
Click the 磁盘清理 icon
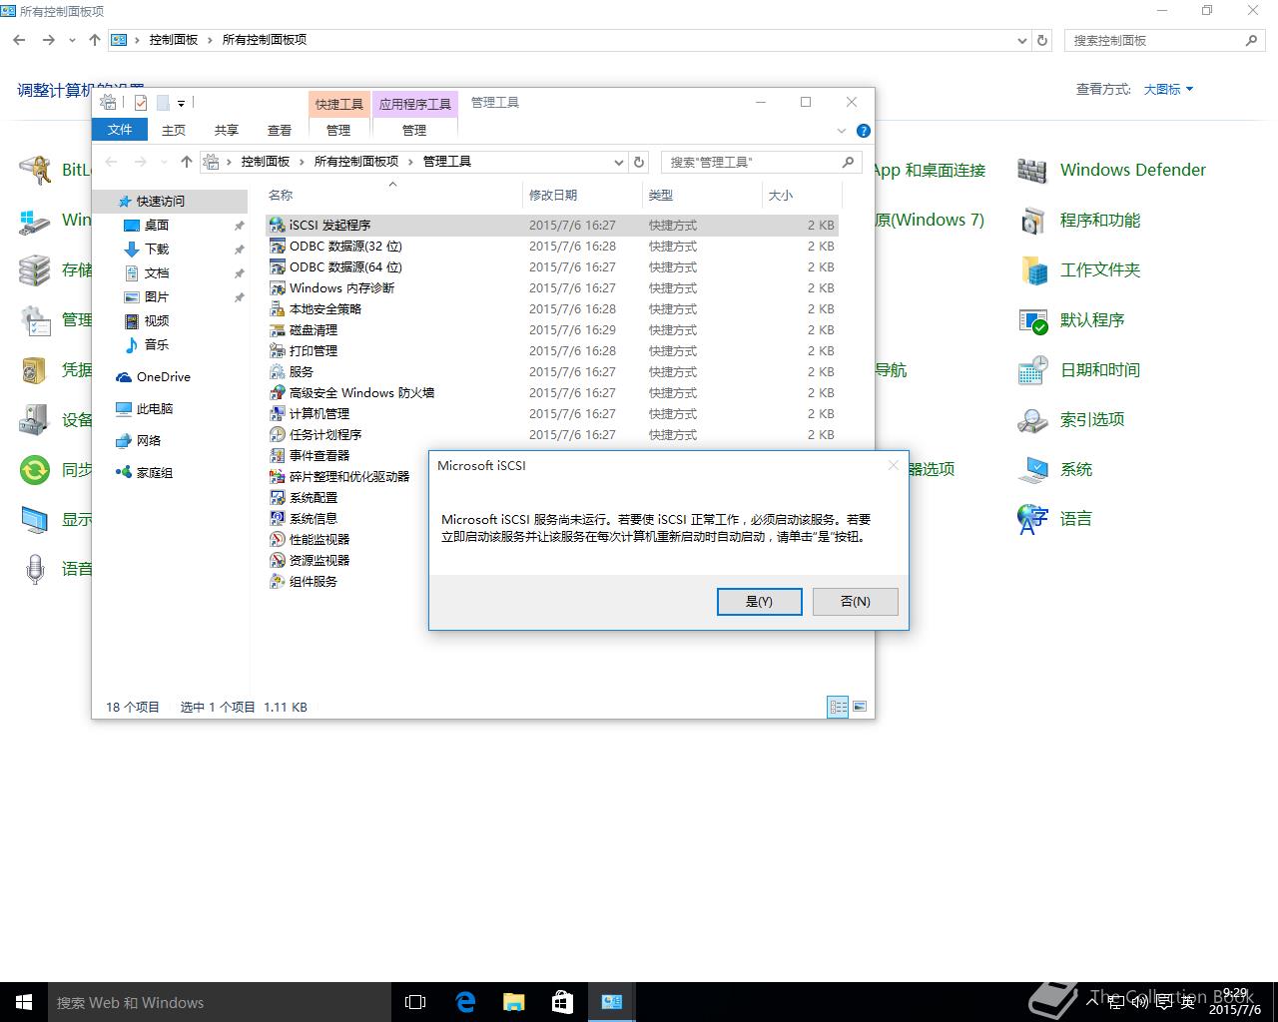(278, 330)
